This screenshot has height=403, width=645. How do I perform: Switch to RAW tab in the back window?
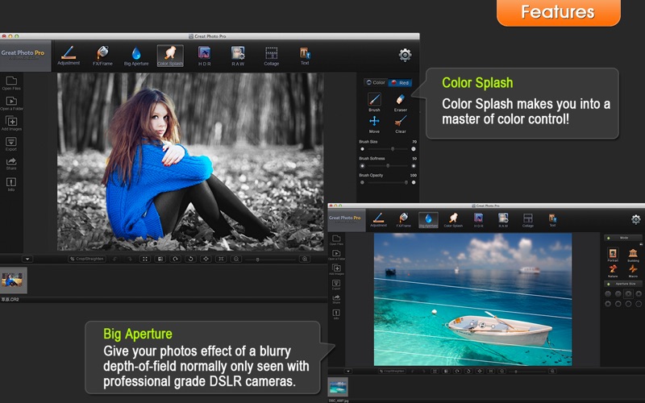pos(238,55)
